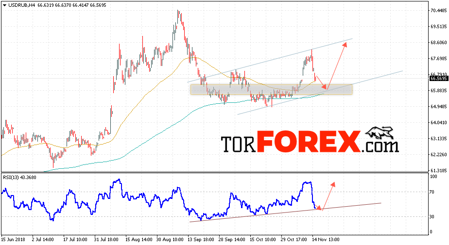Click the 31 Jul 18:00 date label
Image resolution: width=449 pixels, height=245 pixels.
tap(106, 240)
